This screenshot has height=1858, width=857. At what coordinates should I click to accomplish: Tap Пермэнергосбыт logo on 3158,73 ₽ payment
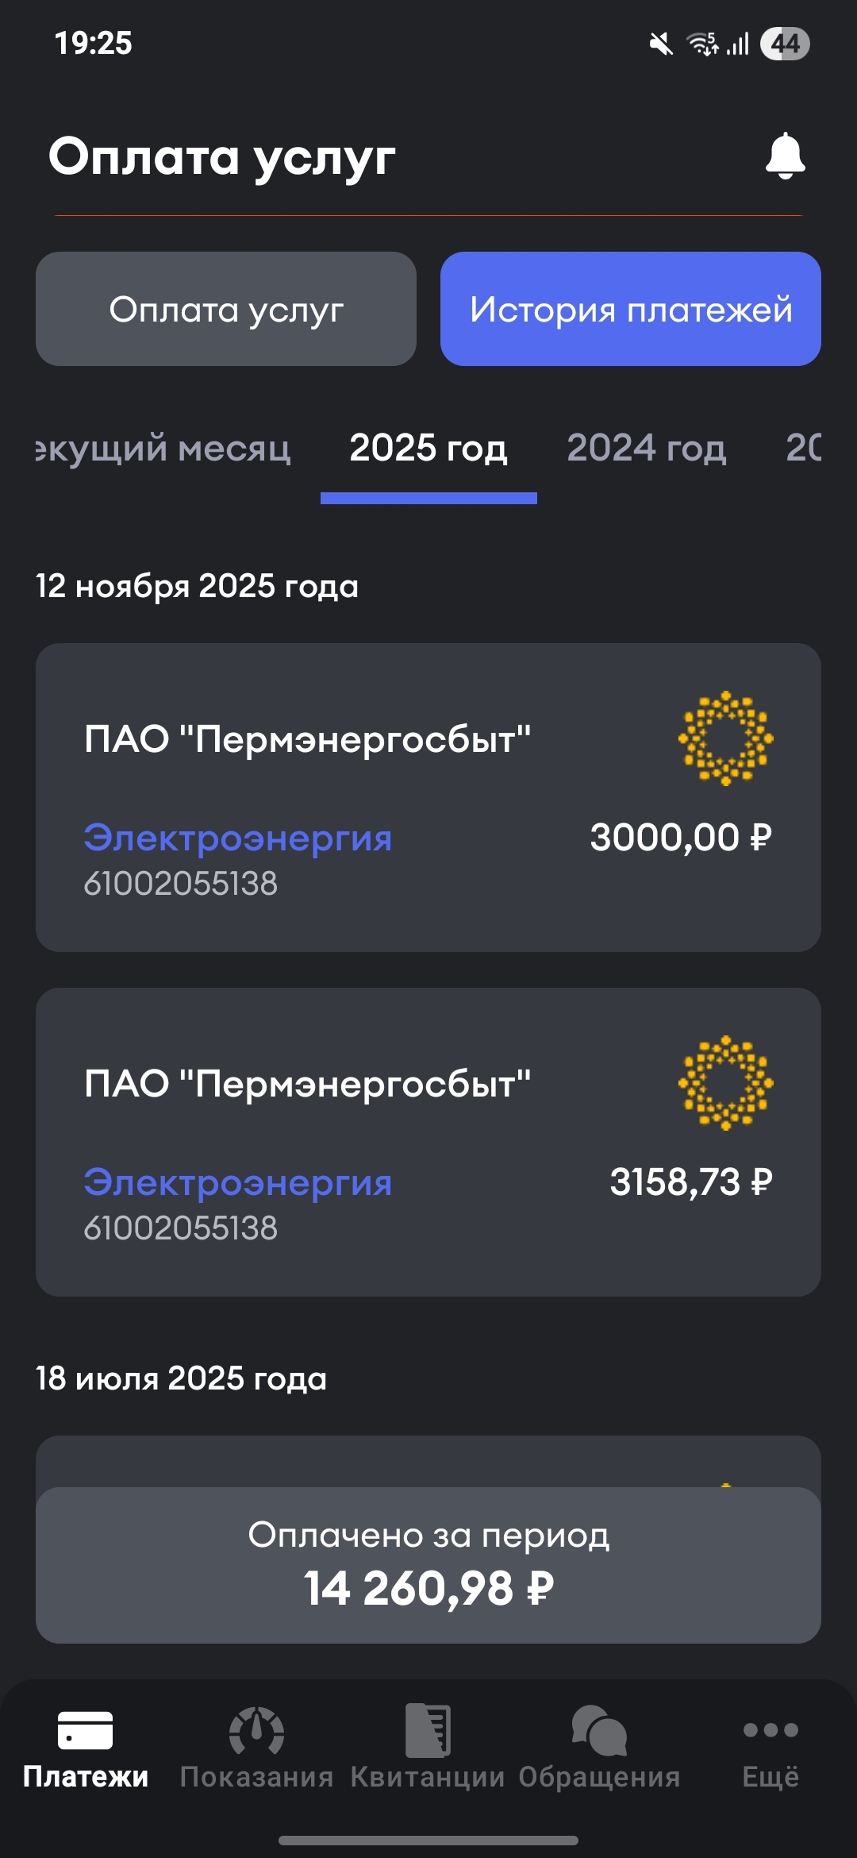point(725,1083)
